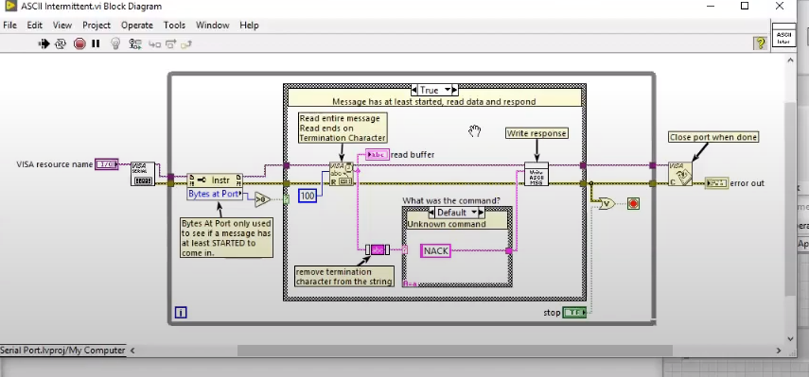Click the Step Into button
The image size is (809, 377).
(154, 44)
